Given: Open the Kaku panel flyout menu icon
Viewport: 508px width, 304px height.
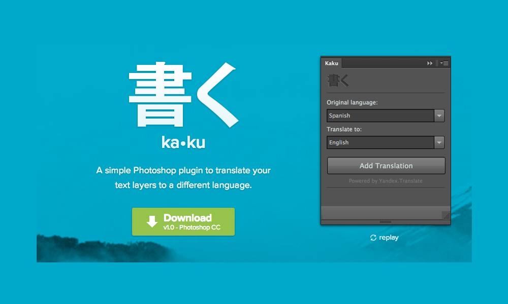Looking at the screenshot, I should click(x=444, y=63).
